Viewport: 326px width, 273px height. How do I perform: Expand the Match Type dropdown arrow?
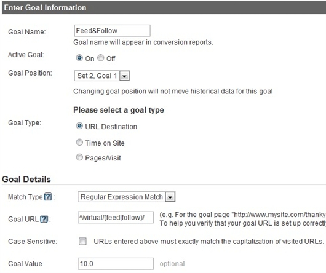[x=170, y=197]
